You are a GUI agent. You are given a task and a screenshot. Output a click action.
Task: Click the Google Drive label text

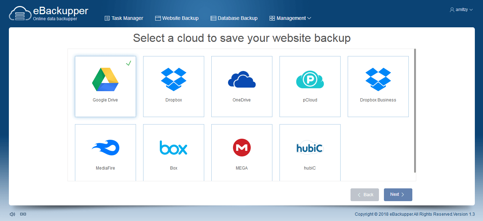pyautogui.click(x=105, y=100)
